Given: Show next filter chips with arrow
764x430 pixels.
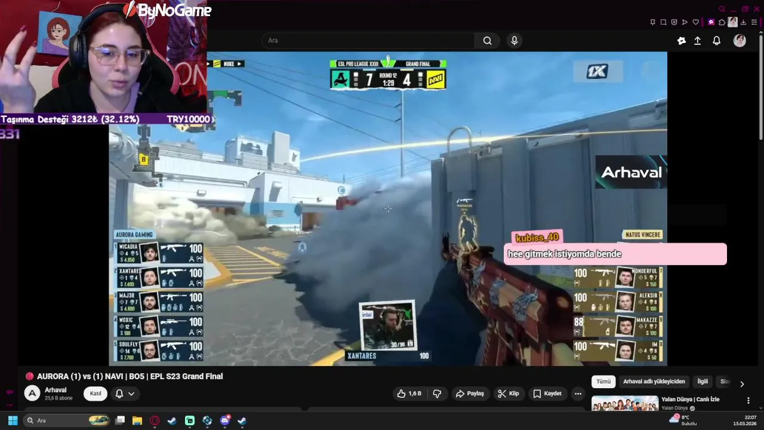Looking at the screenshot, I should click(742, 384).
